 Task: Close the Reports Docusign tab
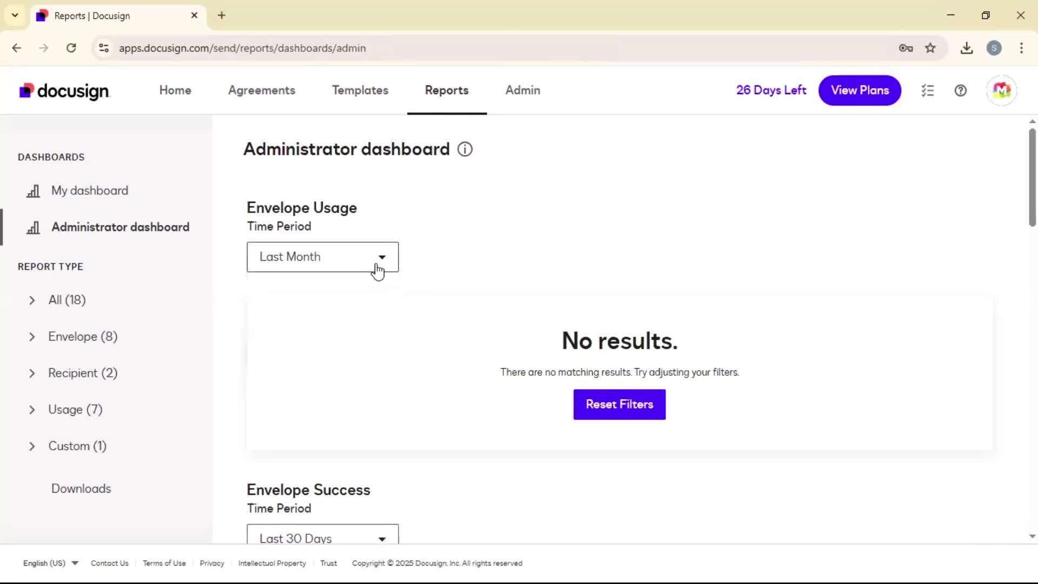195,16
